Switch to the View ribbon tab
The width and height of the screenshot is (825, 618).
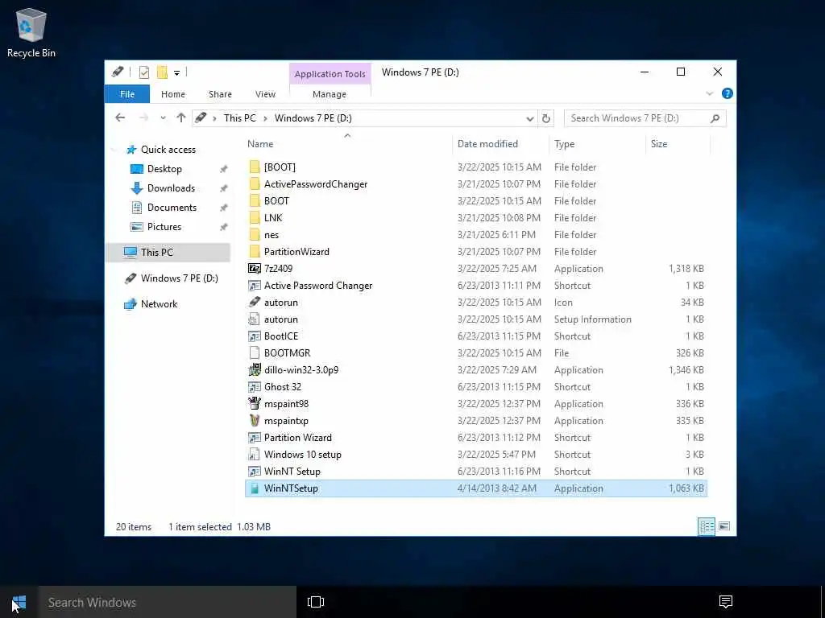[265, 94]
